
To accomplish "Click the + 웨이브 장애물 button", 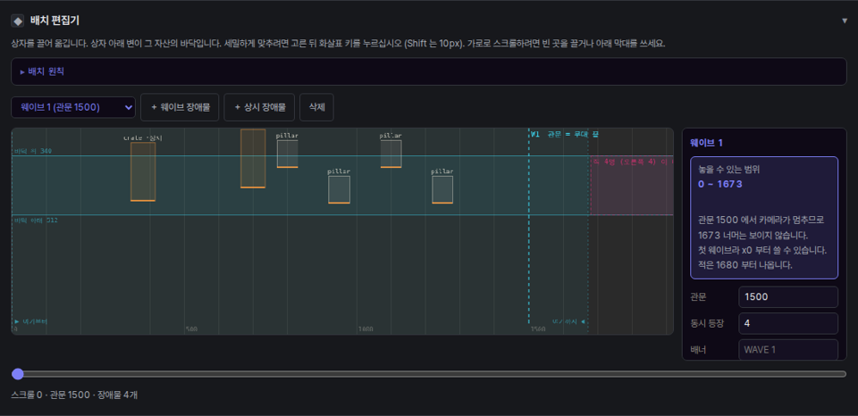I will (x=180, y=107).
